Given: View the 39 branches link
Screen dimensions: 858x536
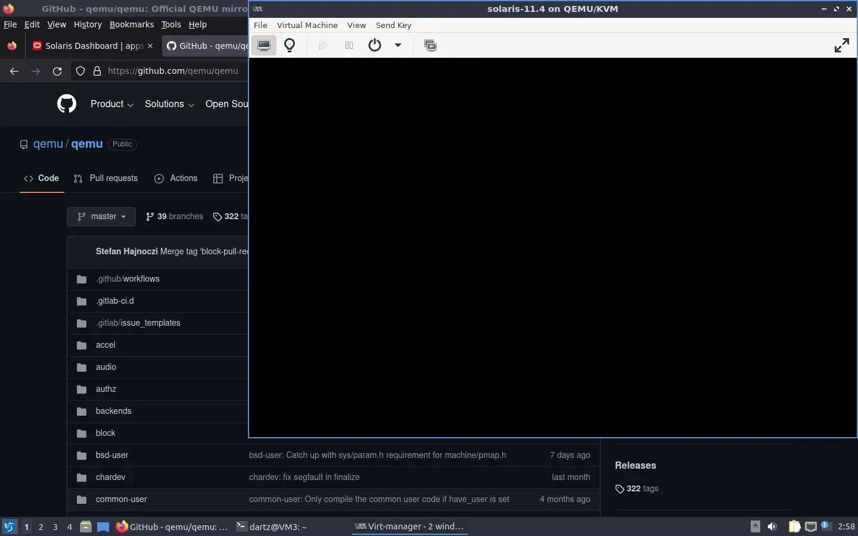Looking at the screenshot, I should tap(175, 216).
